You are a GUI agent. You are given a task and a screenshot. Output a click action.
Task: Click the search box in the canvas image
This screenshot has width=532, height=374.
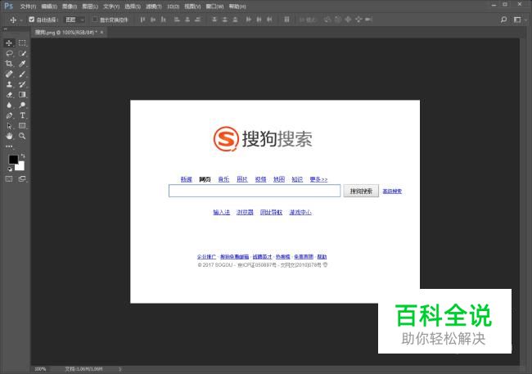255,191
